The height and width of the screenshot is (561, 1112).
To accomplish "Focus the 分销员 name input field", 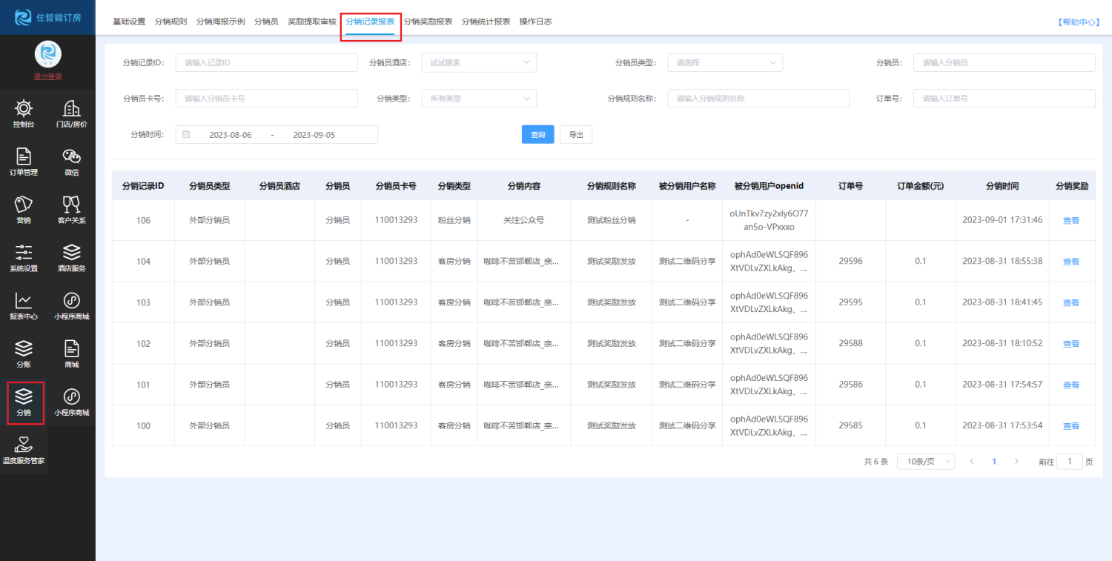I will coord(1004,63).
